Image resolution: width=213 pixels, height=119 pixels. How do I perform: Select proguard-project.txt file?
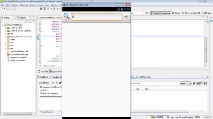click(17, 57)
